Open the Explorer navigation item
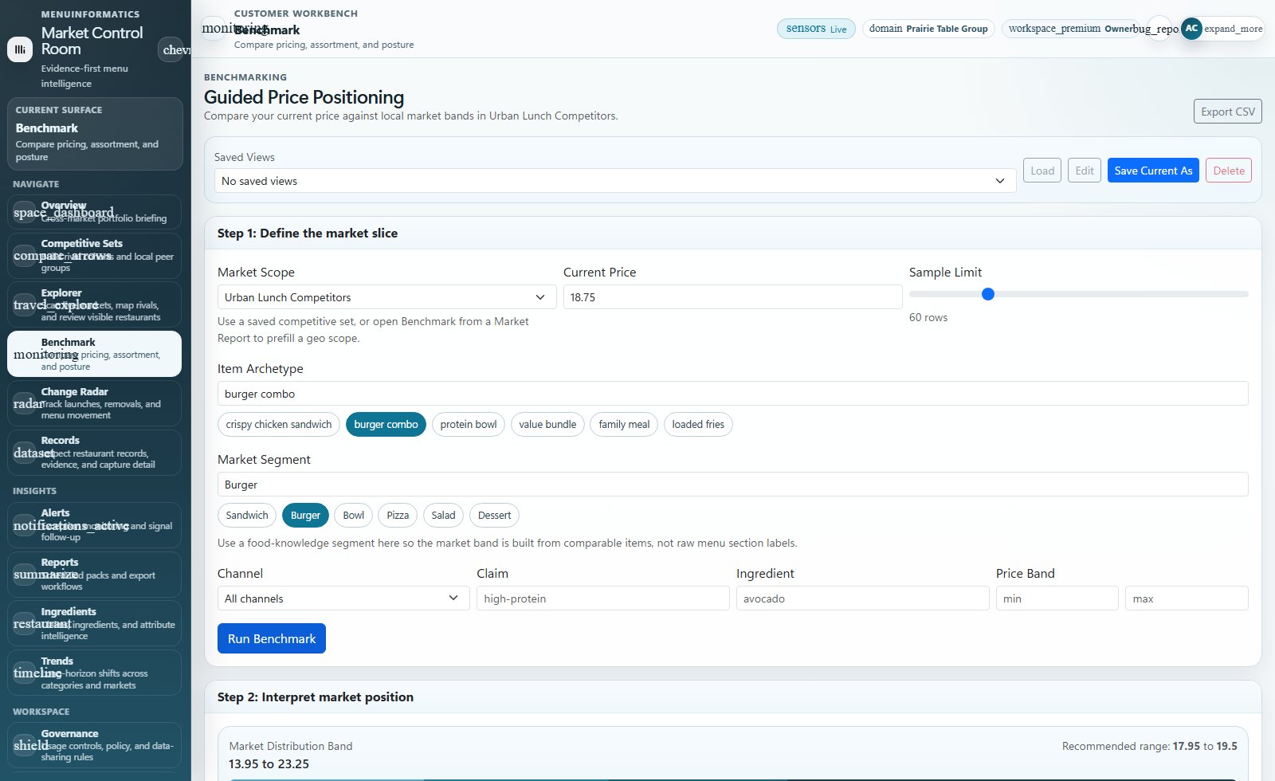The width and height of the screenshot is (1275, 781). [x=94, y=304]
